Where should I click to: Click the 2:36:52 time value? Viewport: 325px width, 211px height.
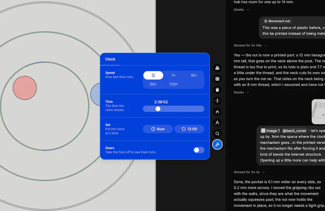click(x=161, y=102)
